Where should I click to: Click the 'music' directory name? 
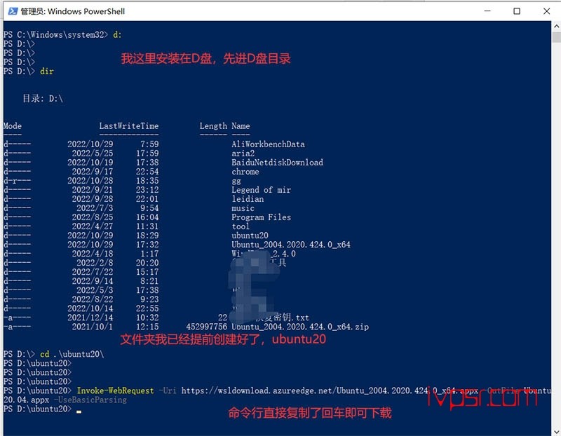point(243,208)
